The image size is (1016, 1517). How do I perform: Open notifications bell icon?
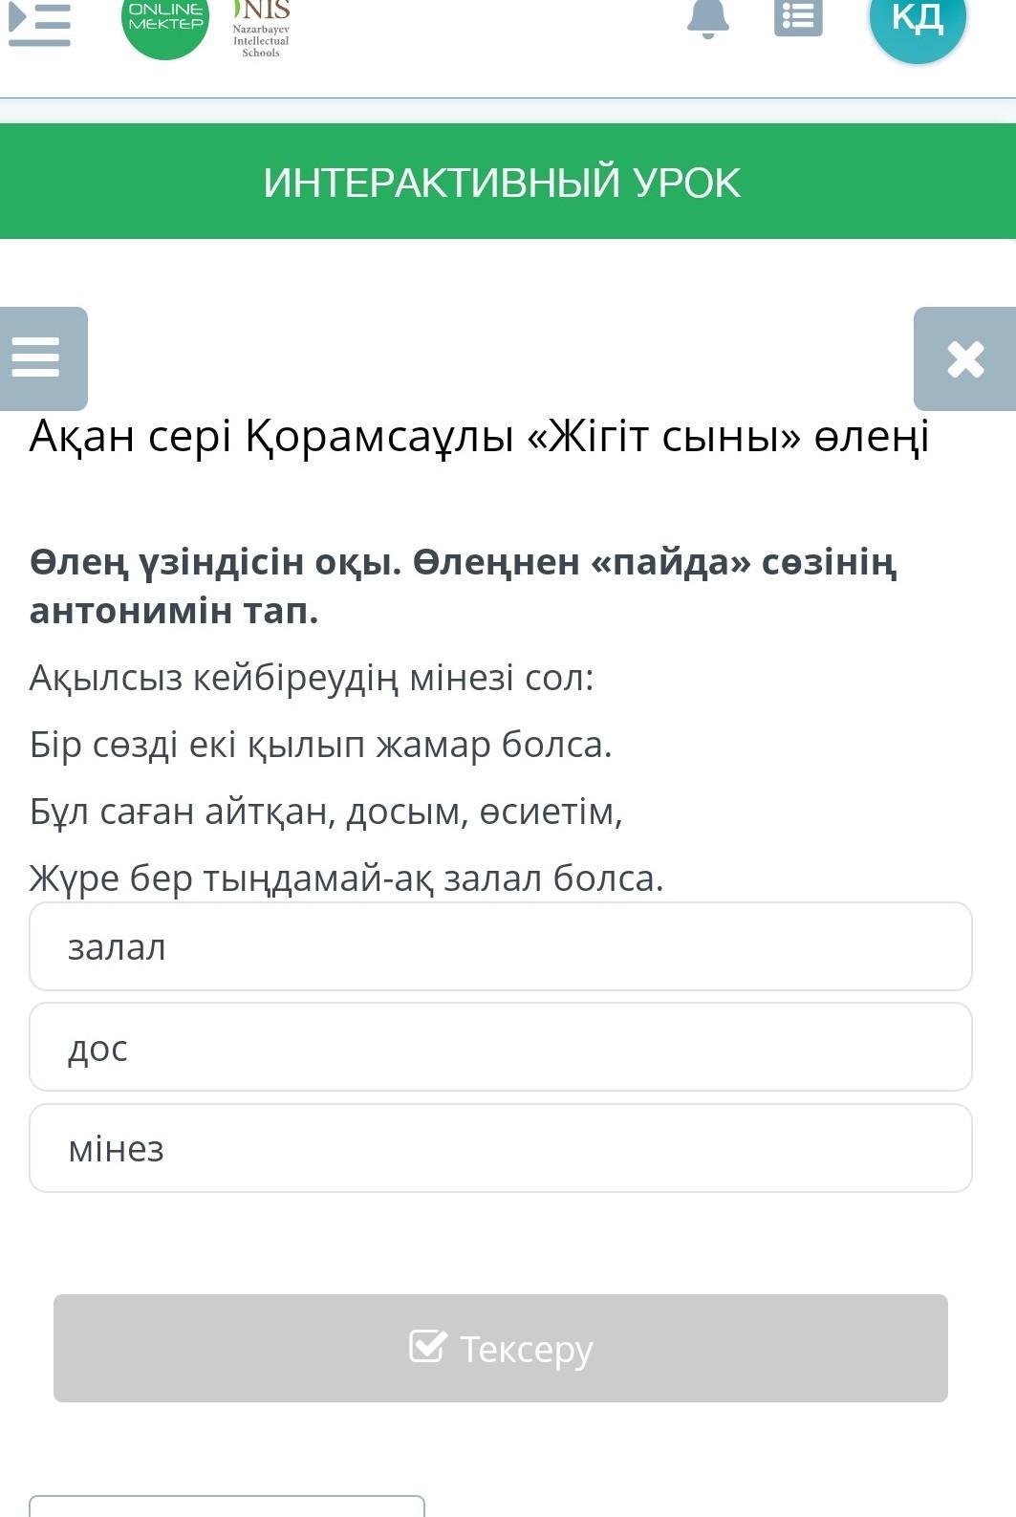[x=708, y=19]
